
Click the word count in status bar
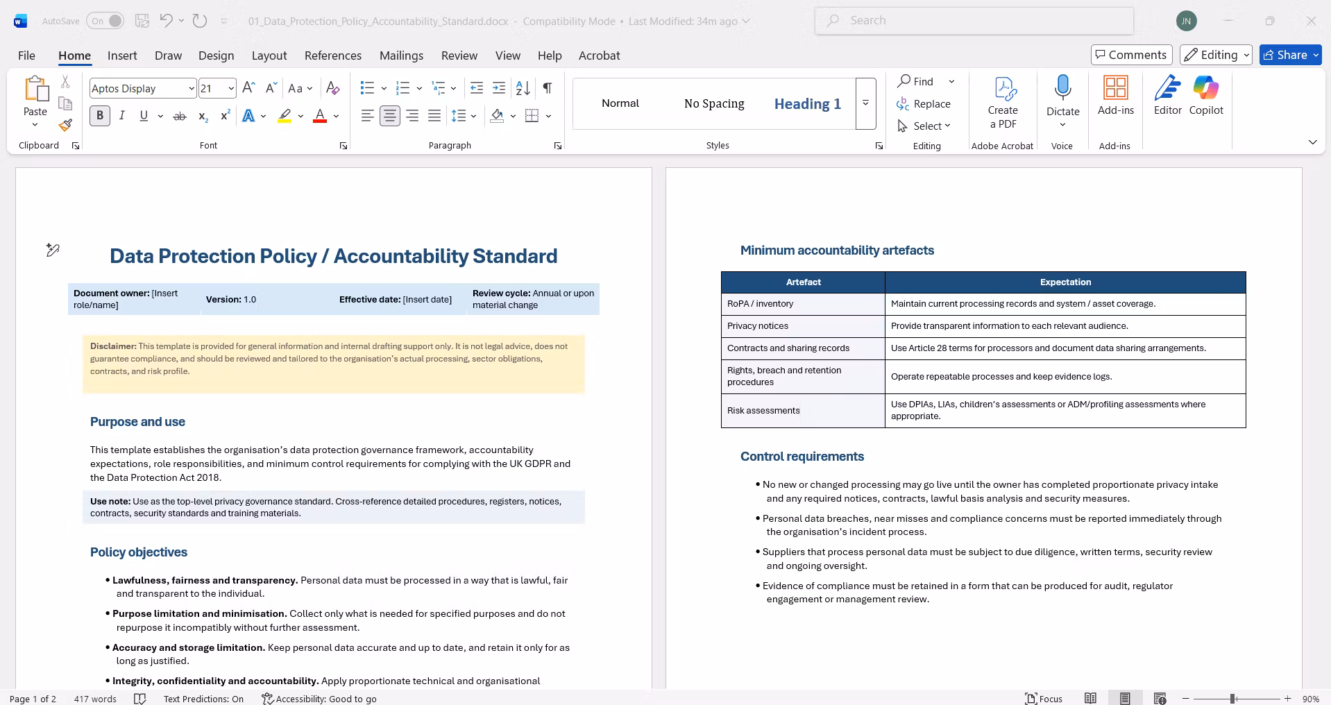click(x=95, y=699)
